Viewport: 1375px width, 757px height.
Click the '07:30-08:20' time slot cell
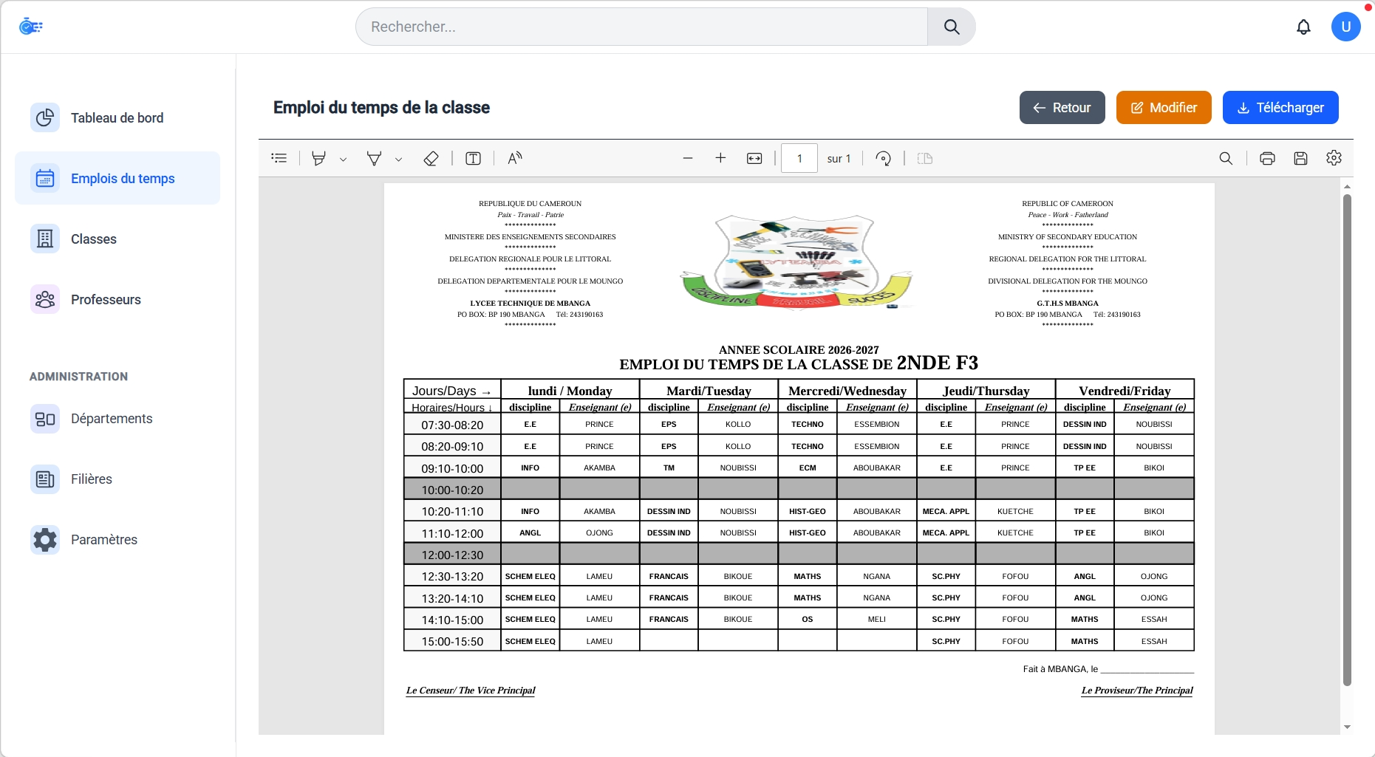click(452, 425)
